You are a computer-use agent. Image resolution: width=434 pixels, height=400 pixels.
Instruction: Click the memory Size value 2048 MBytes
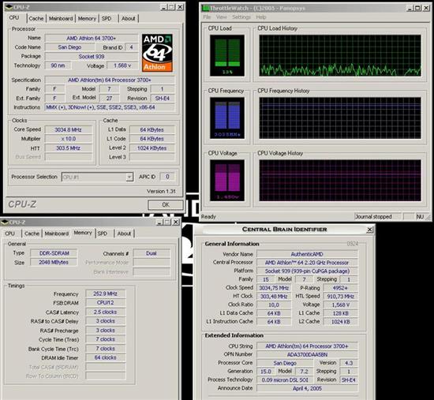coord(54,263)
